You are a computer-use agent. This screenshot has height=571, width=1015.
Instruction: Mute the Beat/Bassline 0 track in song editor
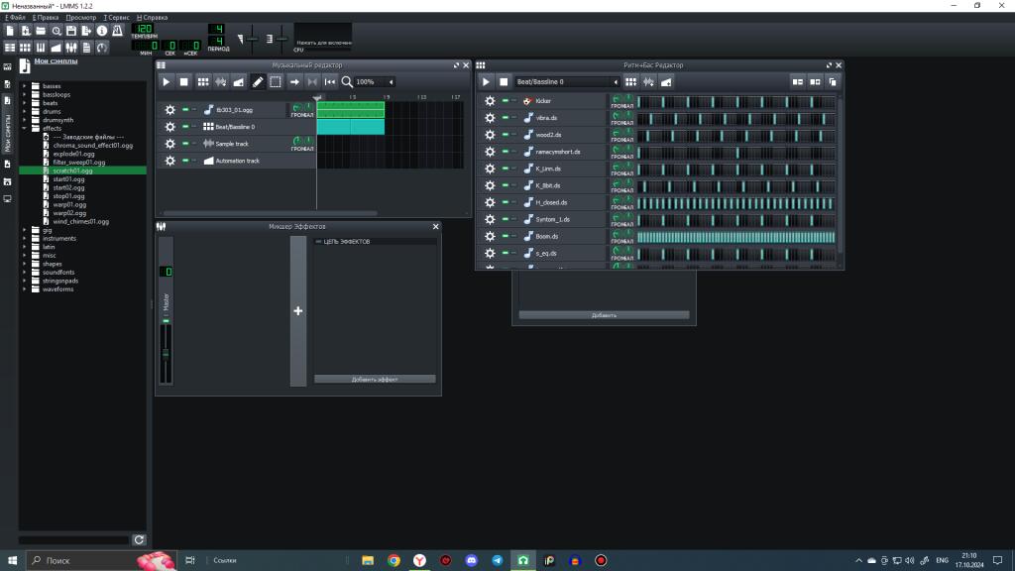(x=185, y=126)
